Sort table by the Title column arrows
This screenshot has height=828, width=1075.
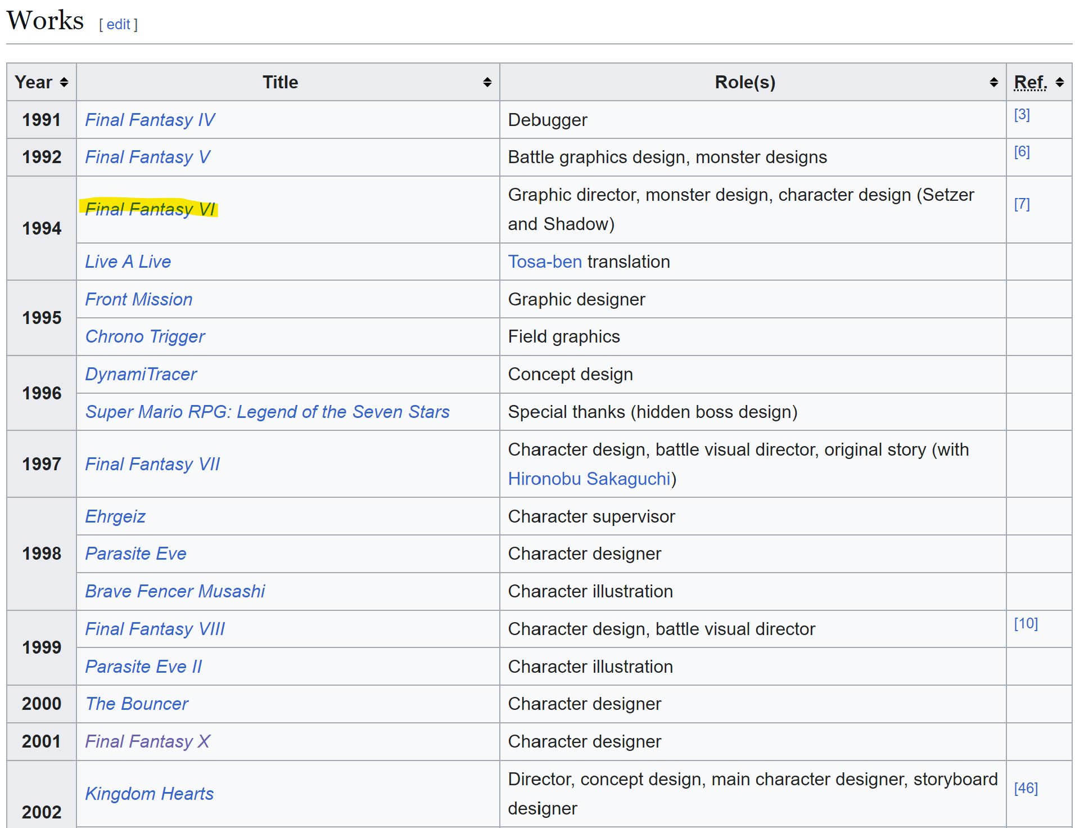click(x=487, y=83)
